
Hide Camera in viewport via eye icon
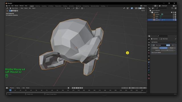point(173,14)
